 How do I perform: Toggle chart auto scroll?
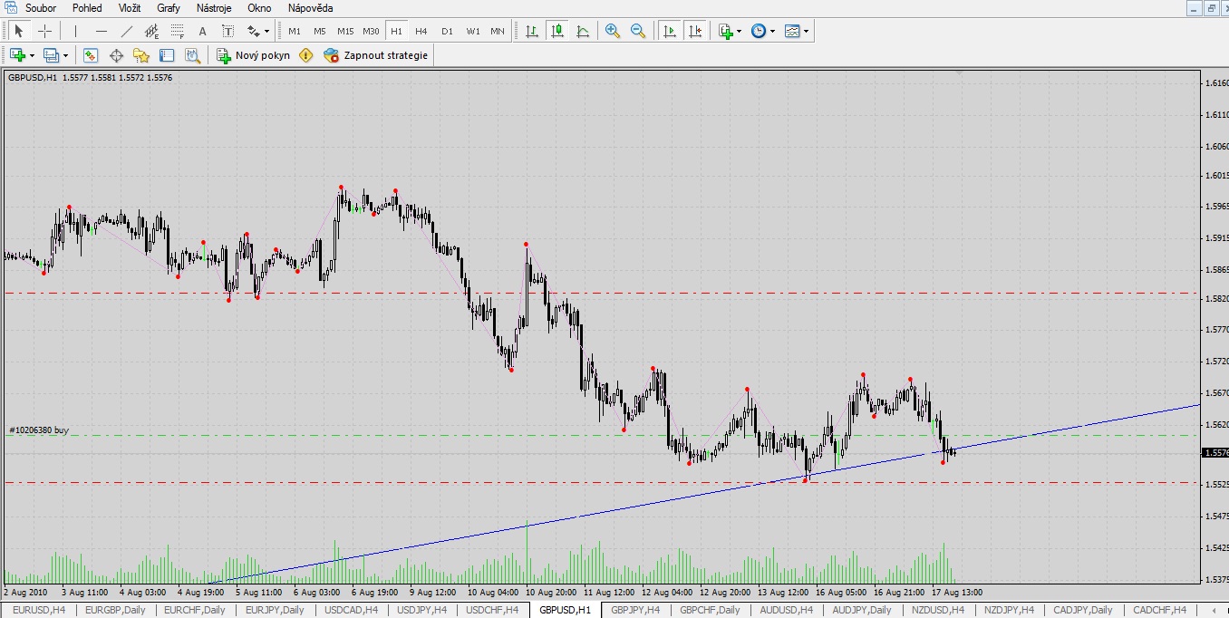(670, 31)
